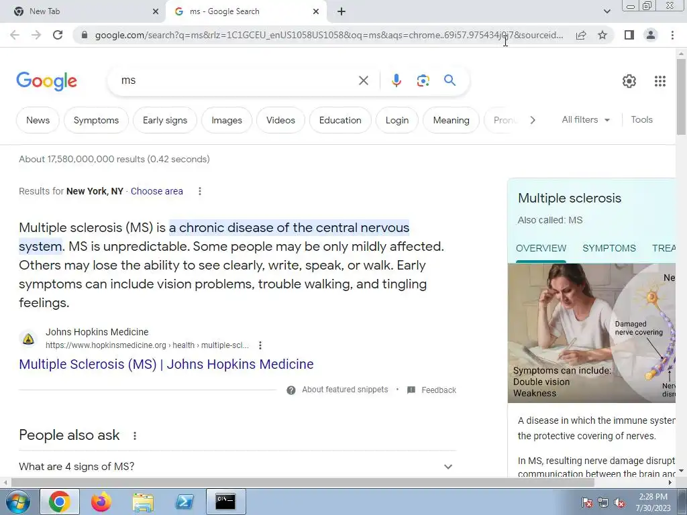Viewport: 687px width, 515px height.
Task: Open the Google apps grid
Action: 660,81
